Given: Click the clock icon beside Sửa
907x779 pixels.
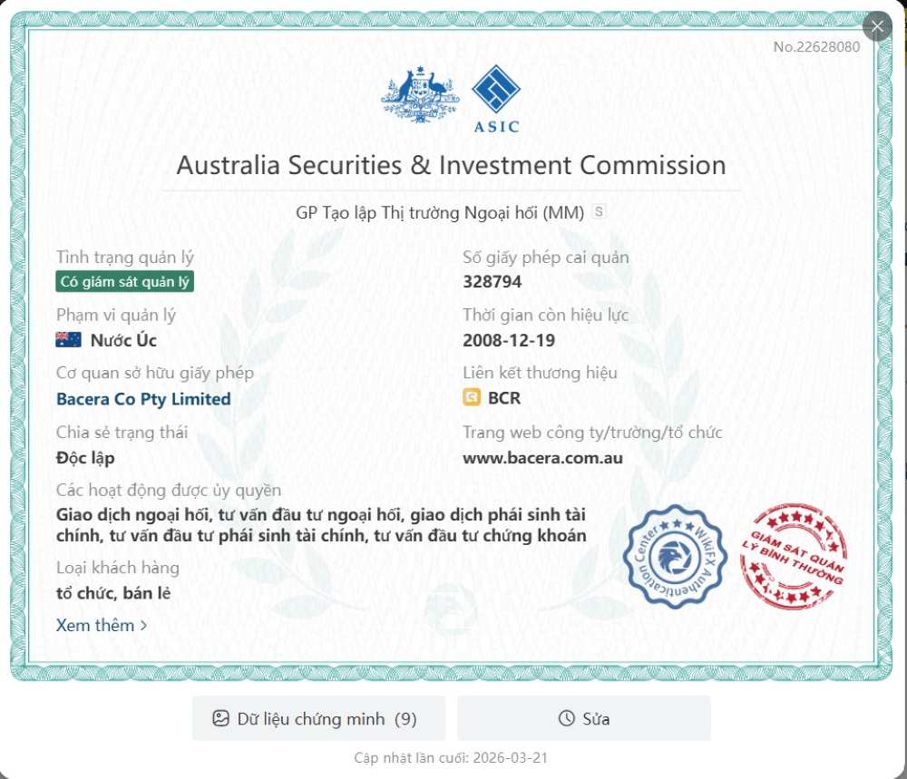Looking at the screenshot, I should pyautogui.click(x=567, y=719).
